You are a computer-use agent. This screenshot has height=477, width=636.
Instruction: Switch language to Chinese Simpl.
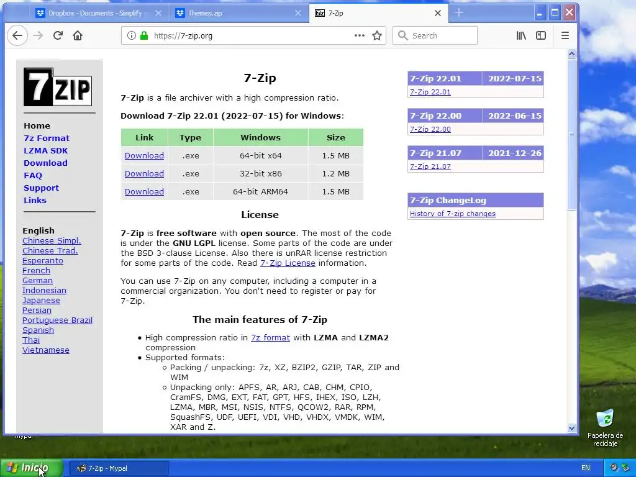[x=52, y=240]
